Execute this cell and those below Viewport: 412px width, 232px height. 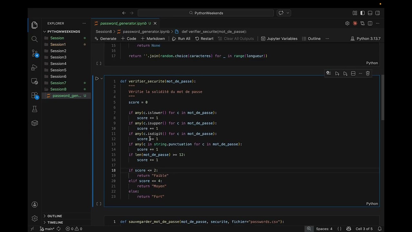point(345,73)
